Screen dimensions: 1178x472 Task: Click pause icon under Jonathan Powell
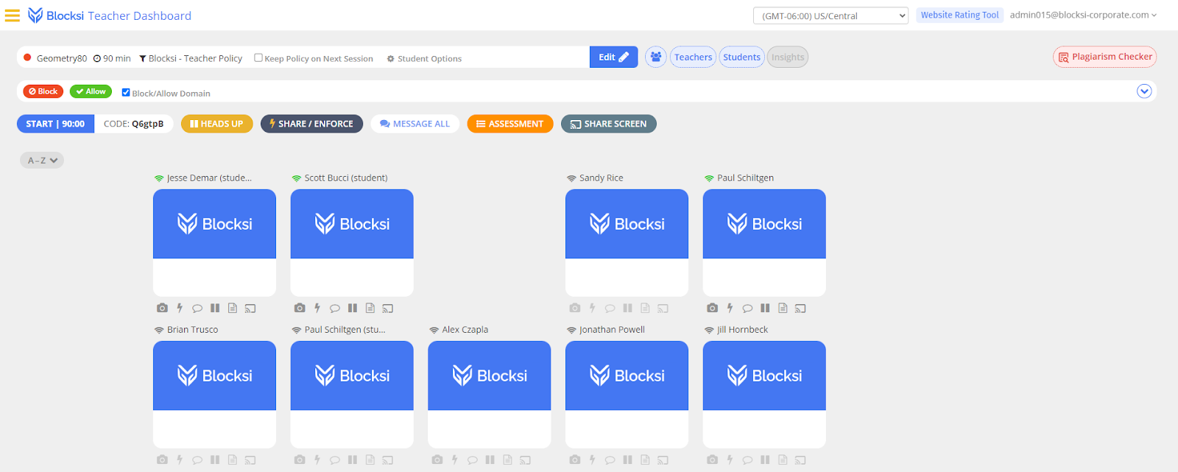[627, 459]
